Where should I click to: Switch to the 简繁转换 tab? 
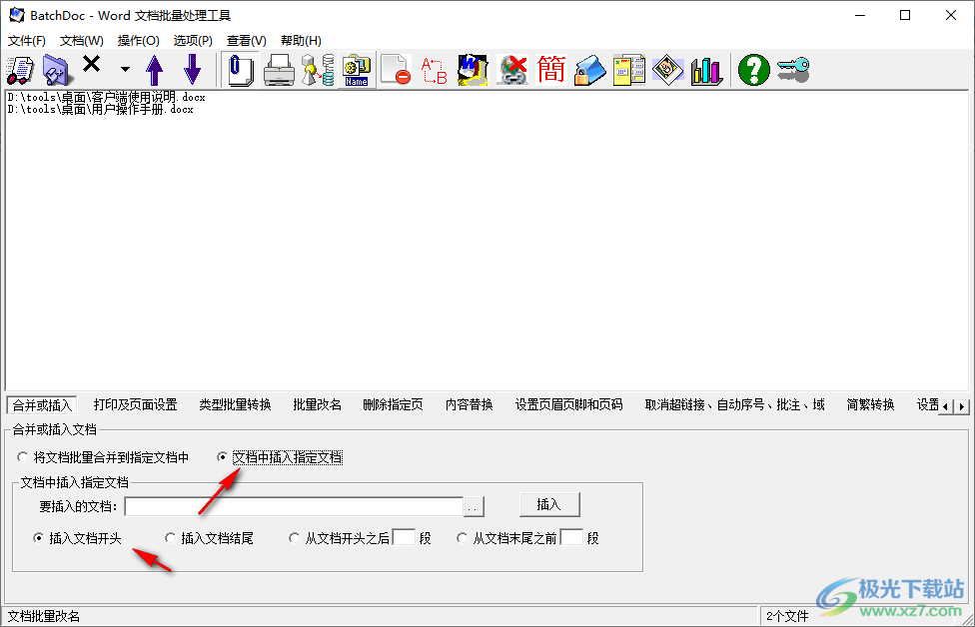(x=870, y=405)
